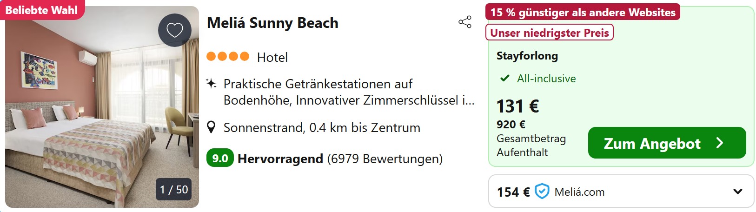Open the Meliá Sunny Beach hotel title
756x212 pixels.
(272, 23)
